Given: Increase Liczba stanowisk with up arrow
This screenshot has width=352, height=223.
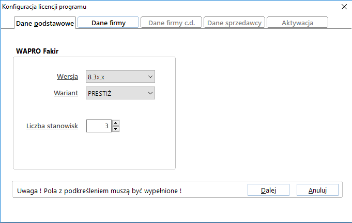Looking at the screenshot, I should click(x=116, y=123).
